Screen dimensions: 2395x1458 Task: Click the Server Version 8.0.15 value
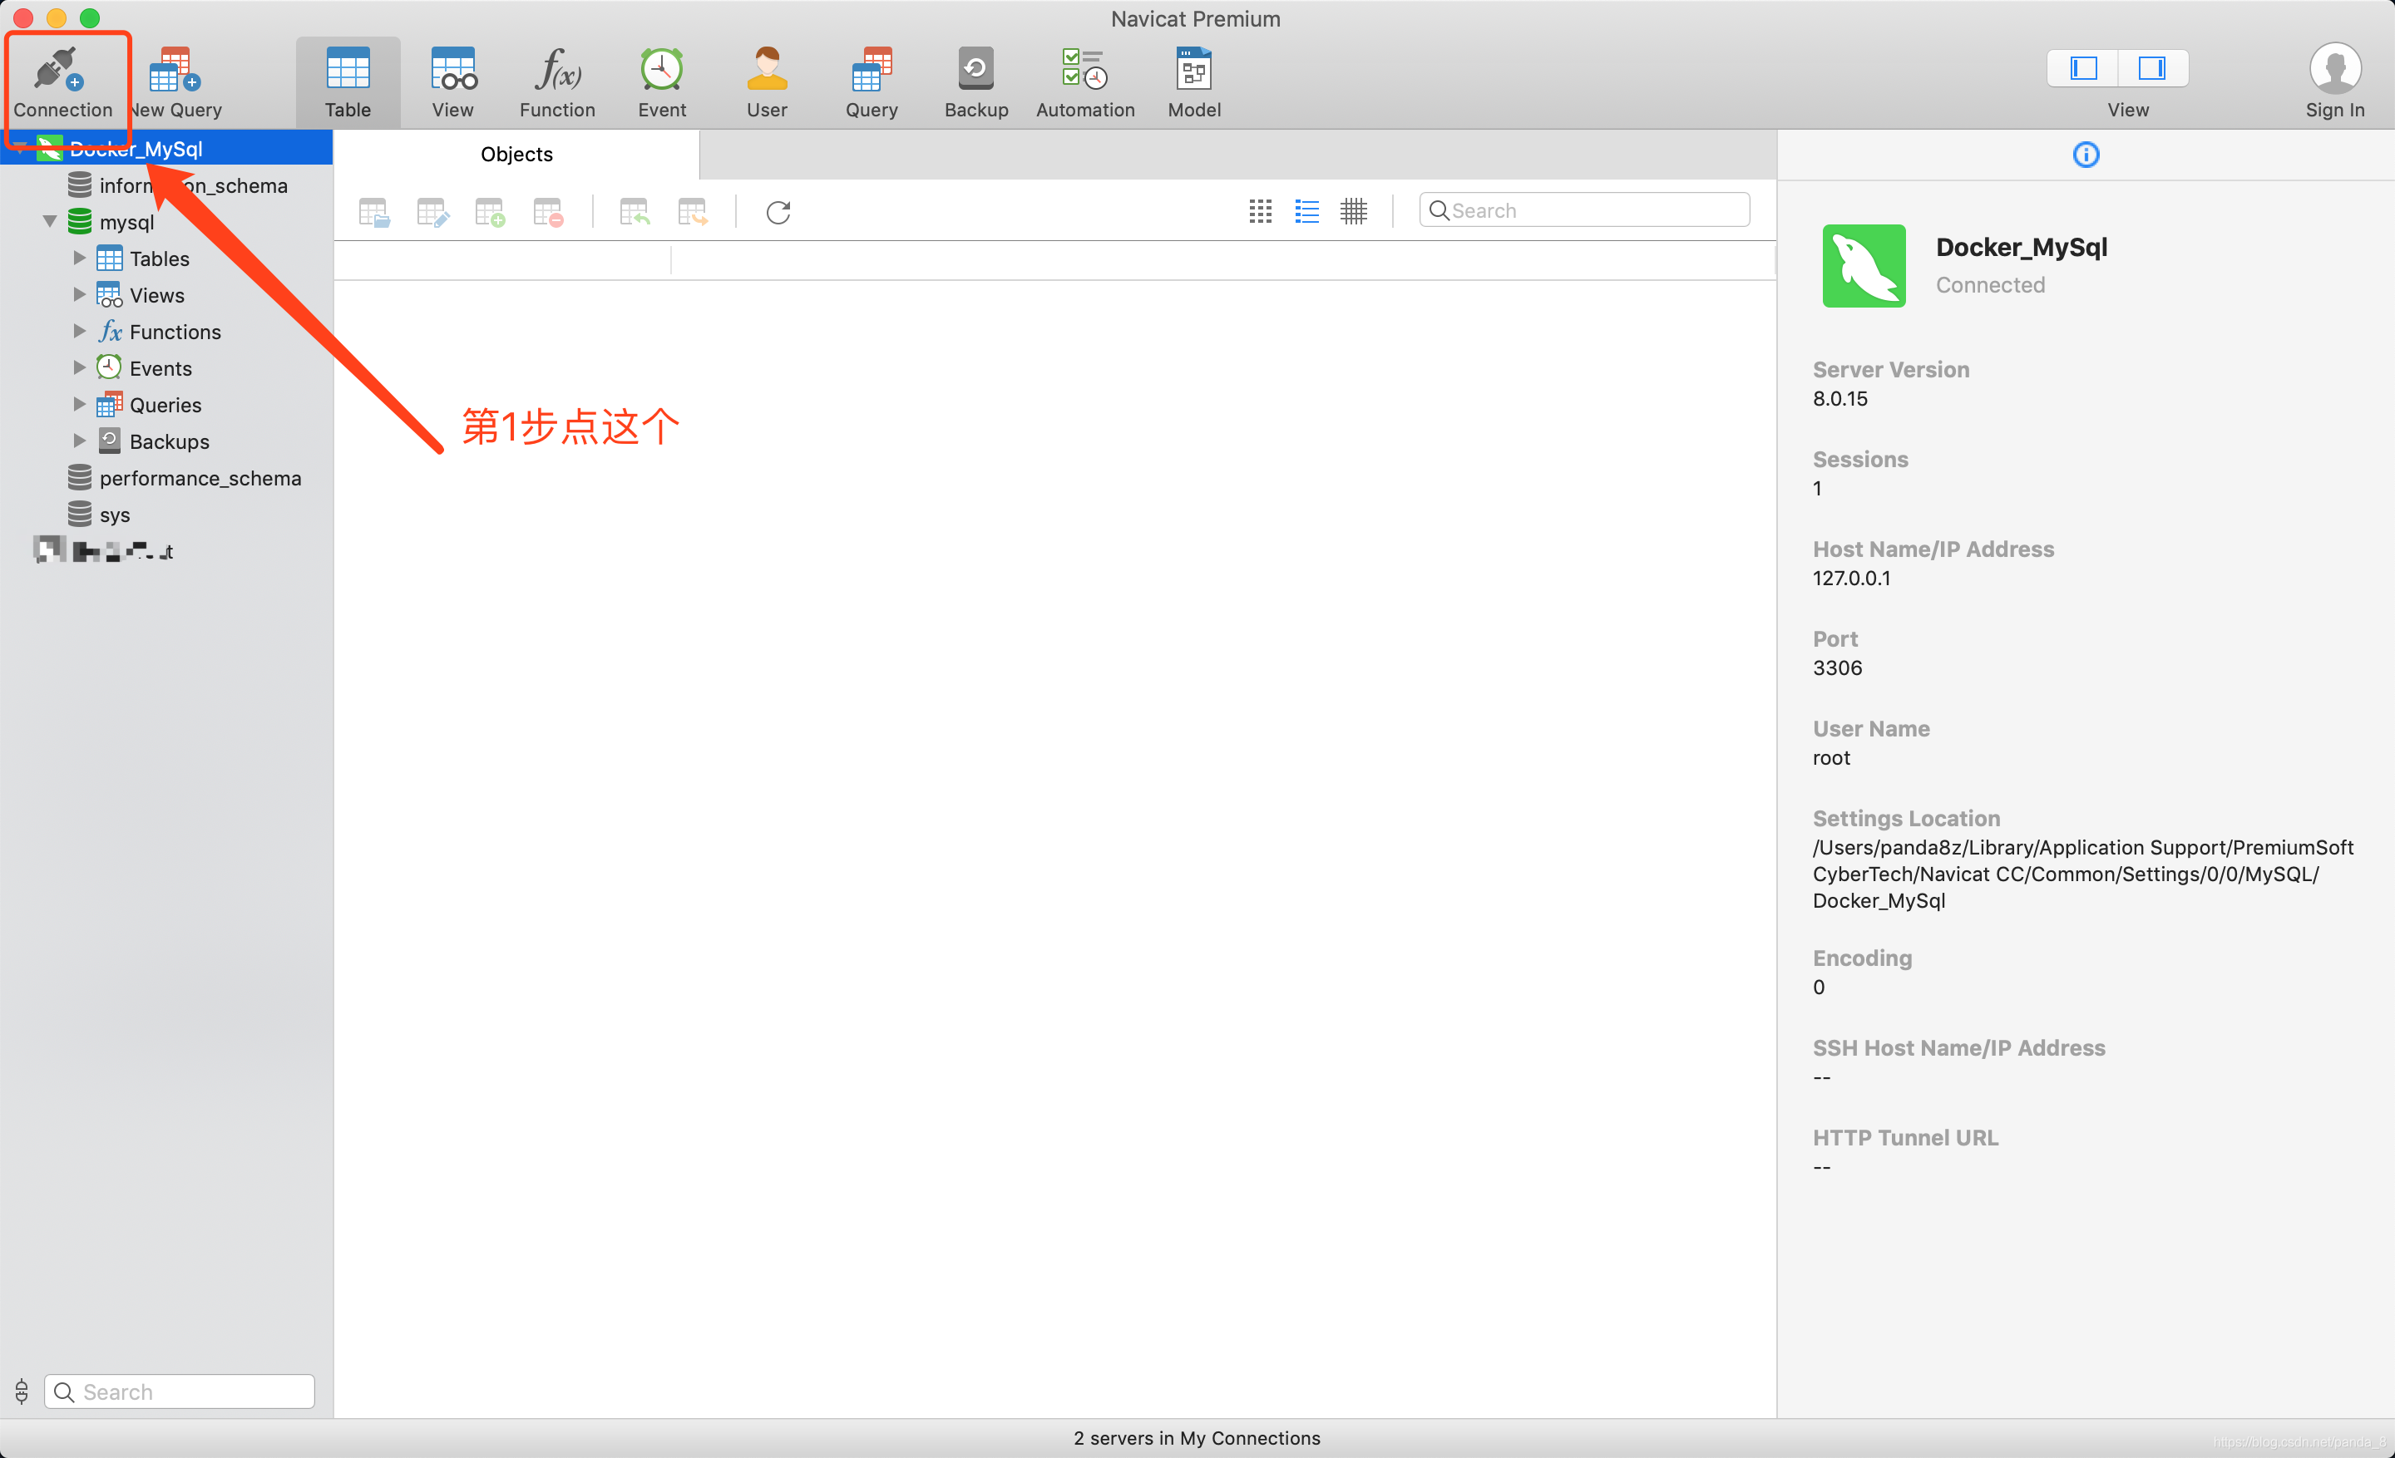click(1840, 398)
